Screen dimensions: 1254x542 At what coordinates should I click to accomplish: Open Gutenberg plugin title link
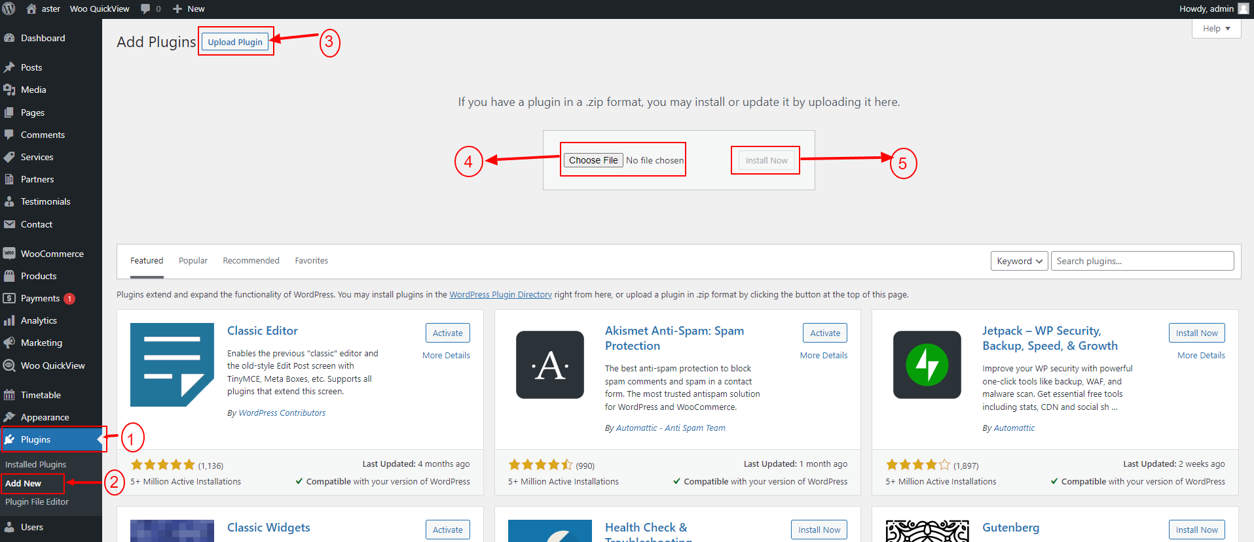pyautogui.click(x=1011, y=528)
